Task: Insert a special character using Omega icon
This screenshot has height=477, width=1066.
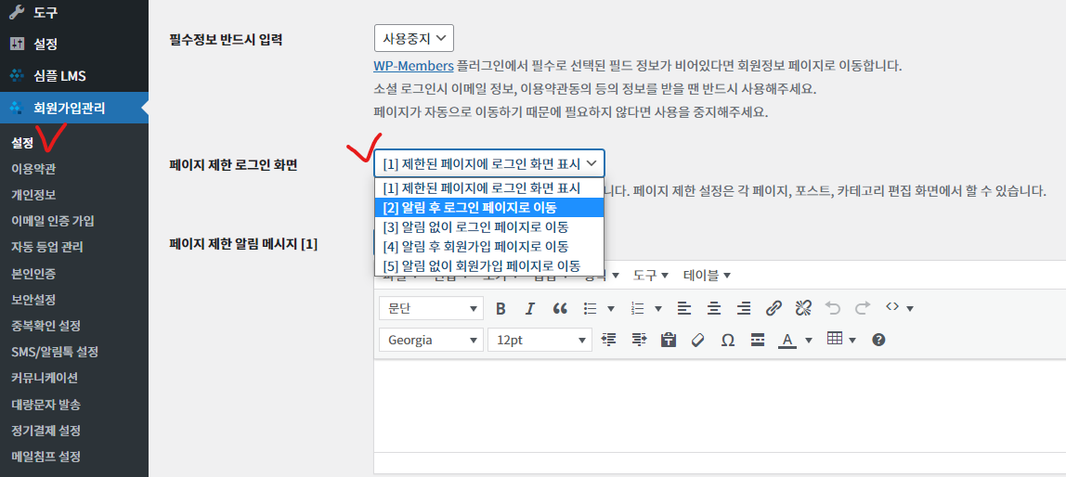Action: [x=727, y=339]
